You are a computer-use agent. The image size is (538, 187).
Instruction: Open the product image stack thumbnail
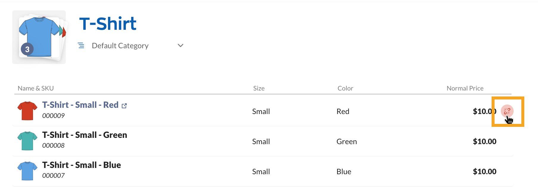(x=39, y=36)
